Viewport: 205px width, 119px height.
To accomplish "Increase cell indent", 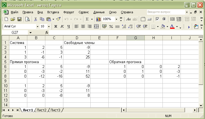I will pyautogui.click(x=145, y=27).
